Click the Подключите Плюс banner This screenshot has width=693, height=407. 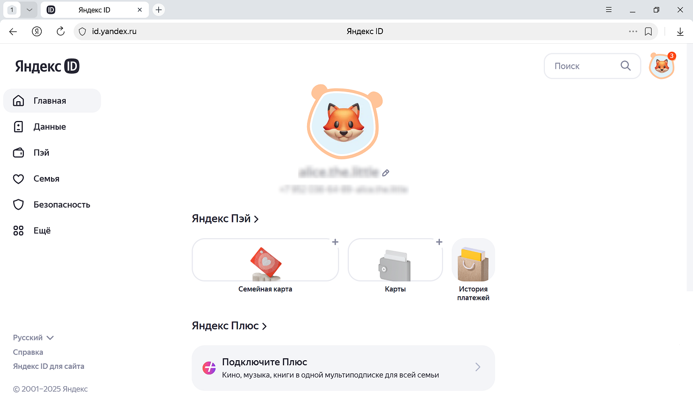343,368
